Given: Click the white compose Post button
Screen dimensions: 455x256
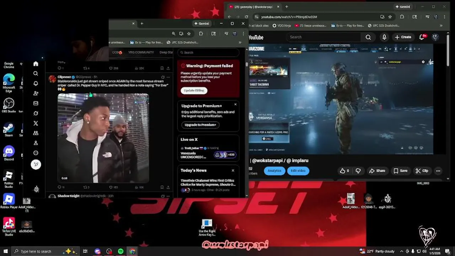Looking at the screenshot, I should 36,164.
